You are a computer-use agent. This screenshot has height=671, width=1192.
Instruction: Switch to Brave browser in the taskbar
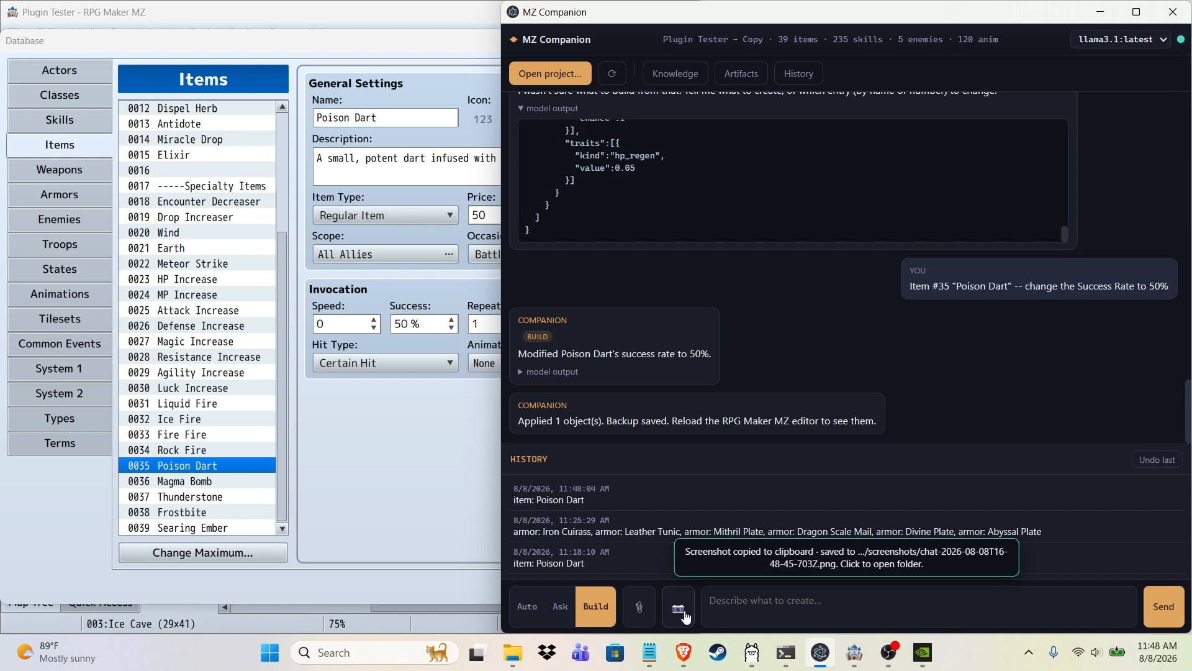click(x=684, y=652)
